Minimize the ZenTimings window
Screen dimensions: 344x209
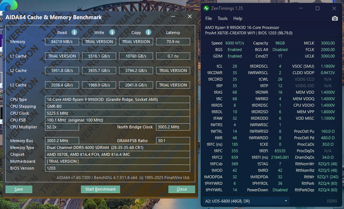pyautogui.click(x=300, y=8)
